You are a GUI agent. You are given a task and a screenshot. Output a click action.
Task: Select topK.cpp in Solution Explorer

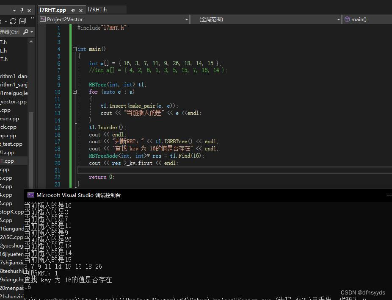pos(12,212)
